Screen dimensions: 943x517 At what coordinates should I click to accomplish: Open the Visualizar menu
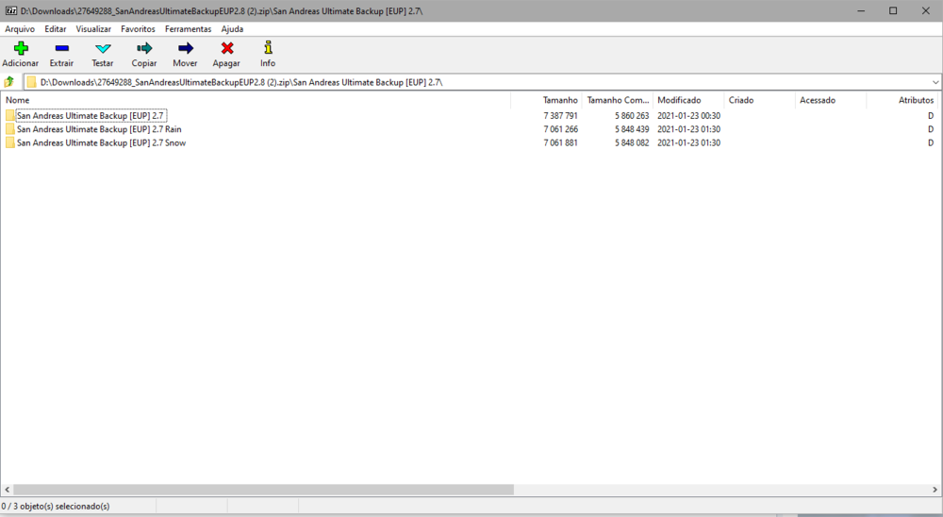[93, 29]
